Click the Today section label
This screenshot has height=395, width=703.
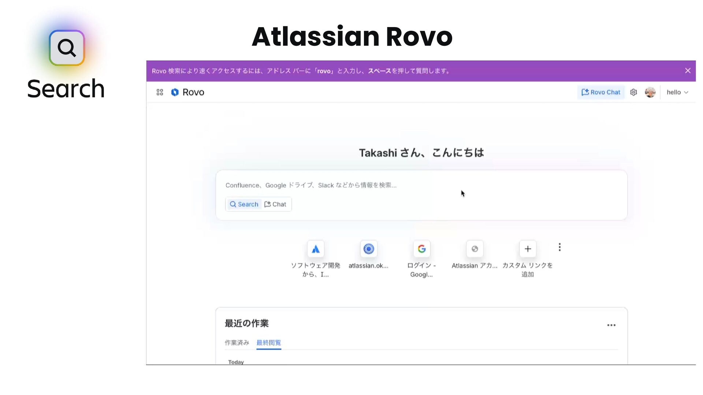(x=236, y=362)
